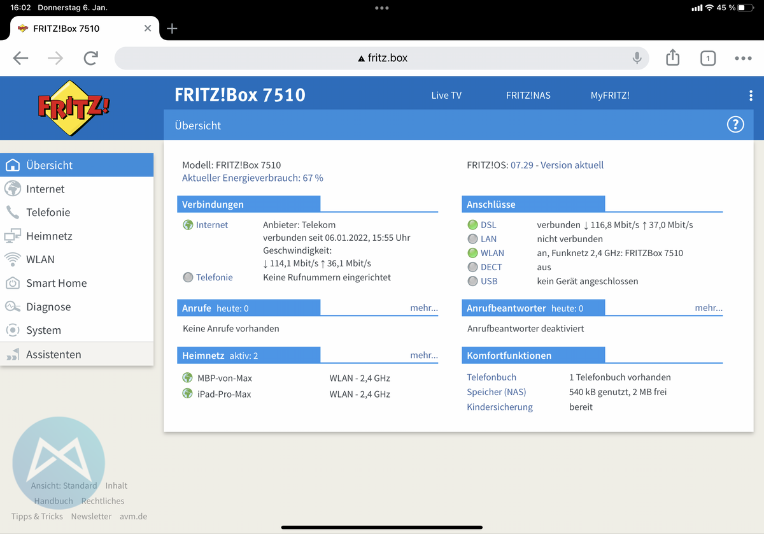Open the help question mark icon
Viewport: 764px width, 534px height.
pyautogui.click(x=735, y=125)
